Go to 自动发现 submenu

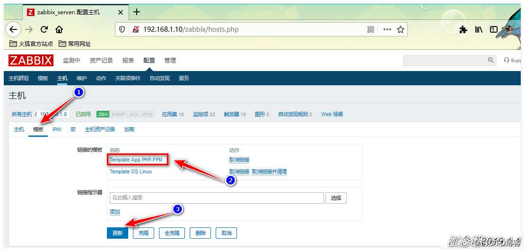[x=160, y=78]
